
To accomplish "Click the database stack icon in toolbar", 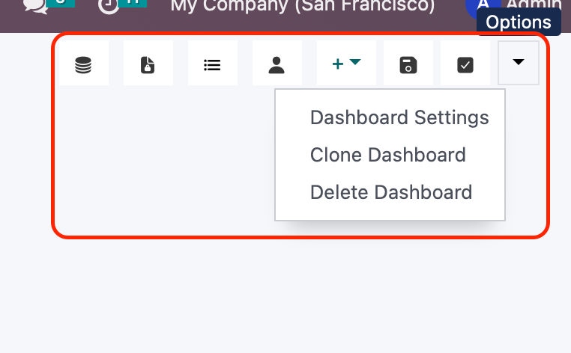I will point(83,64).
